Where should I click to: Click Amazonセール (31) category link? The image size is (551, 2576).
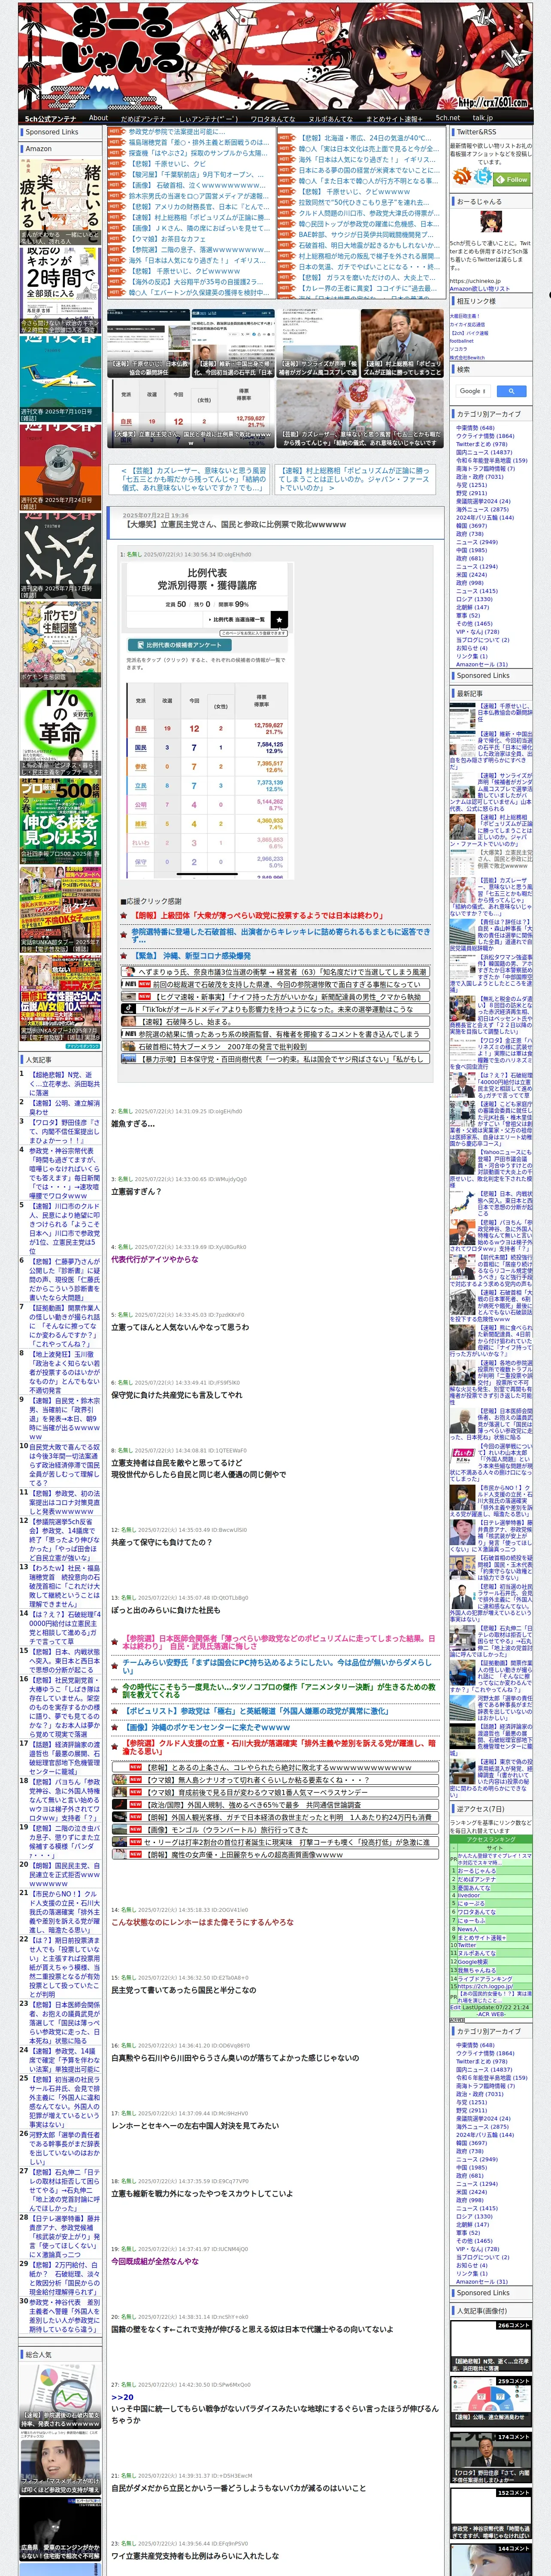481,664
